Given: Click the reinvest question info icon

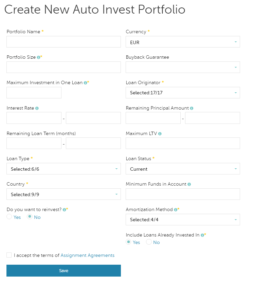Looking at the screenshot, I should [64, 210].
